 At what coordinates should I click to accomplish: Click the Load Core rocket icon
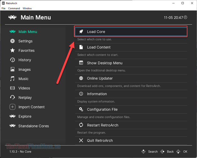[x=81, y=31]
